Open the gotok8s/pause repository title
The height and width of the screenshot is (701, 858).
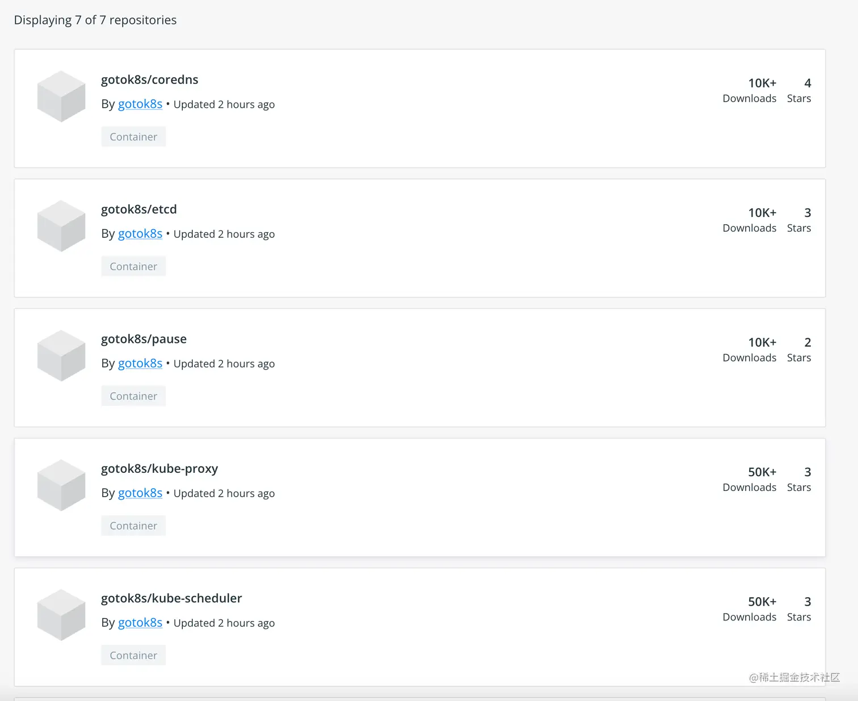[x=144, y=339]
